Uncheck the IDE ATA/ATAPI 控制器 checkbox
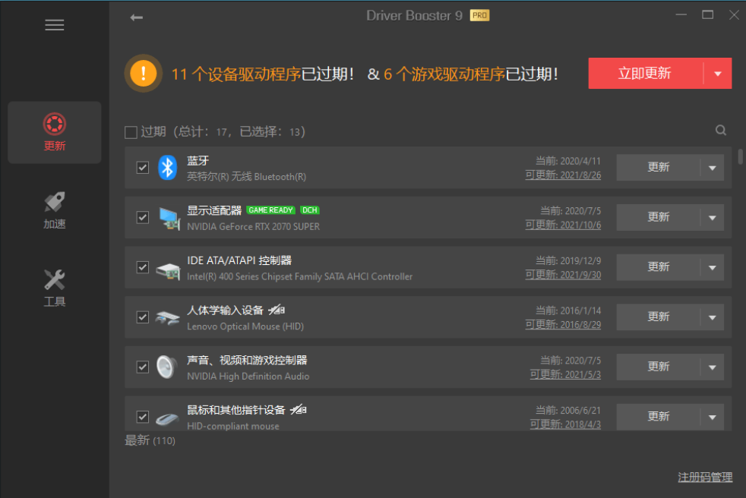 [x=142, y=267]
